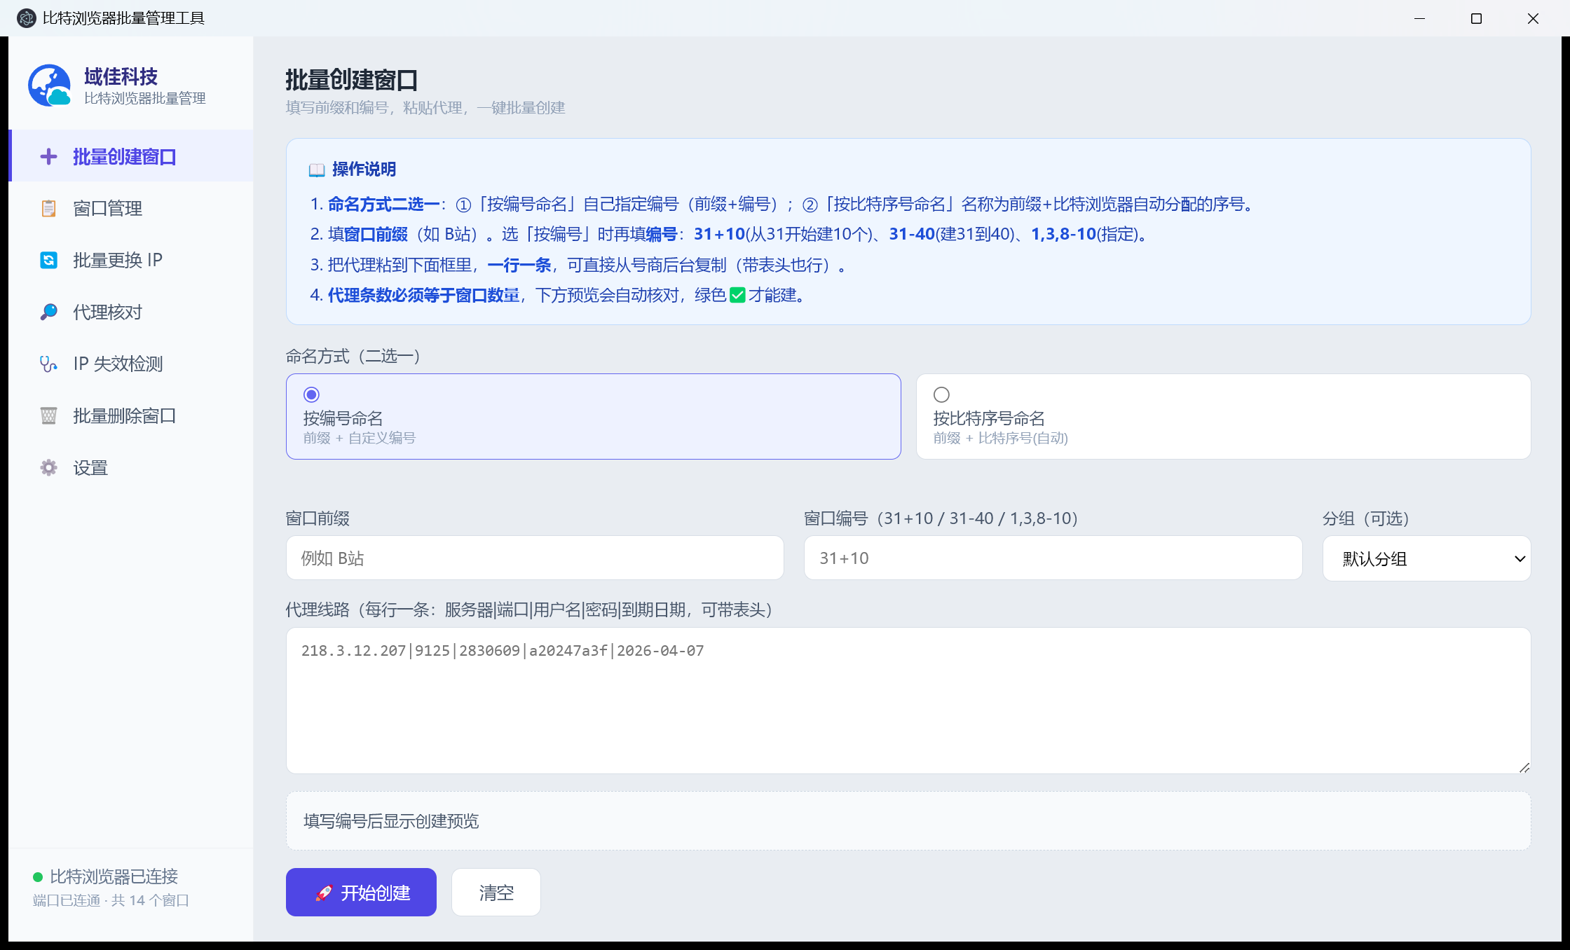Click instruction line 3 about 一行一条
1570x950 pixels.
(x=578, y=265)
